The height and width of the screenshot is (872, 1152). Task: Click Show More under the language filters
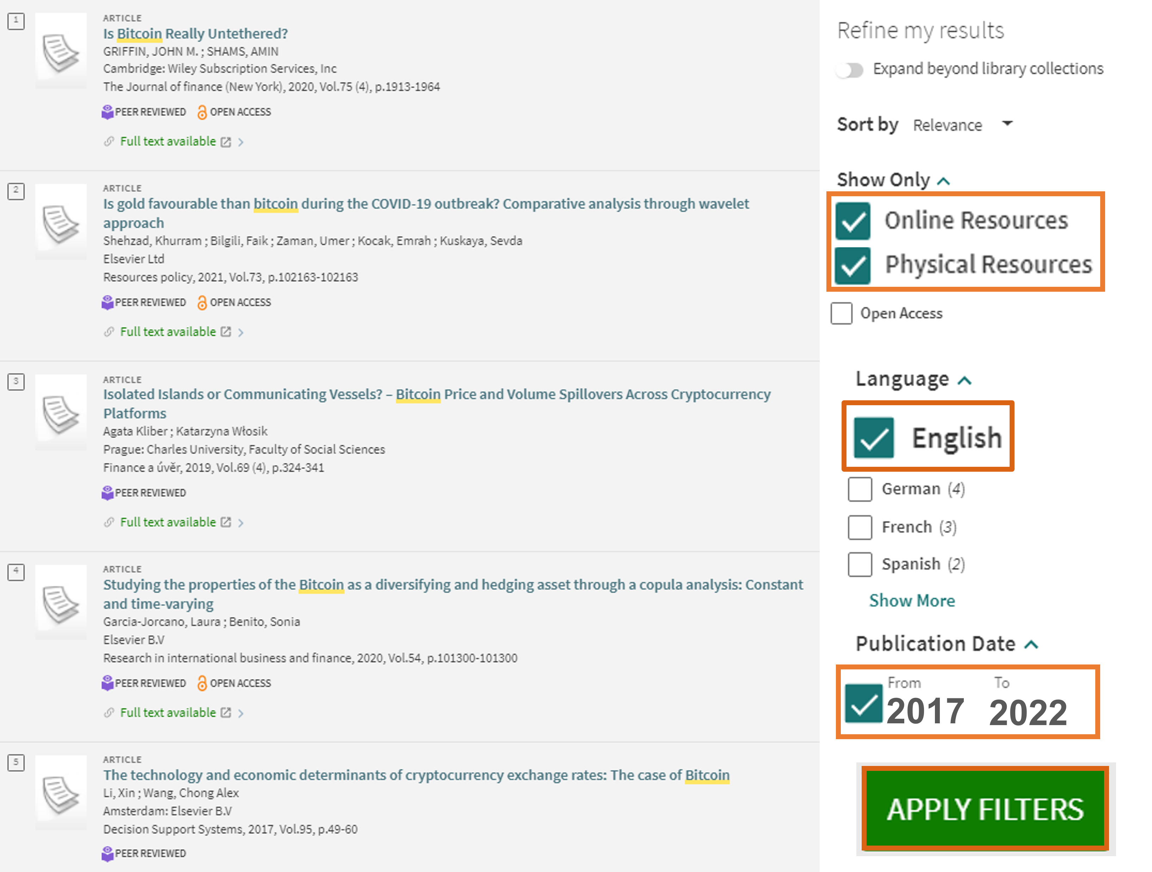(x=912, y=600)
